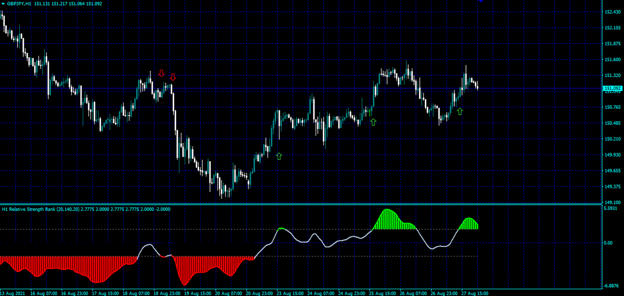Click the 149.655 price axis label
624x296 pixels.
pos(613,171)
